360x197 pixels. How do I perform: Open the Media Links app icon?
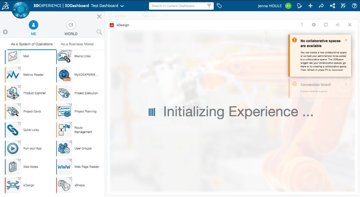pyautogui.click(x=64, y=56)
